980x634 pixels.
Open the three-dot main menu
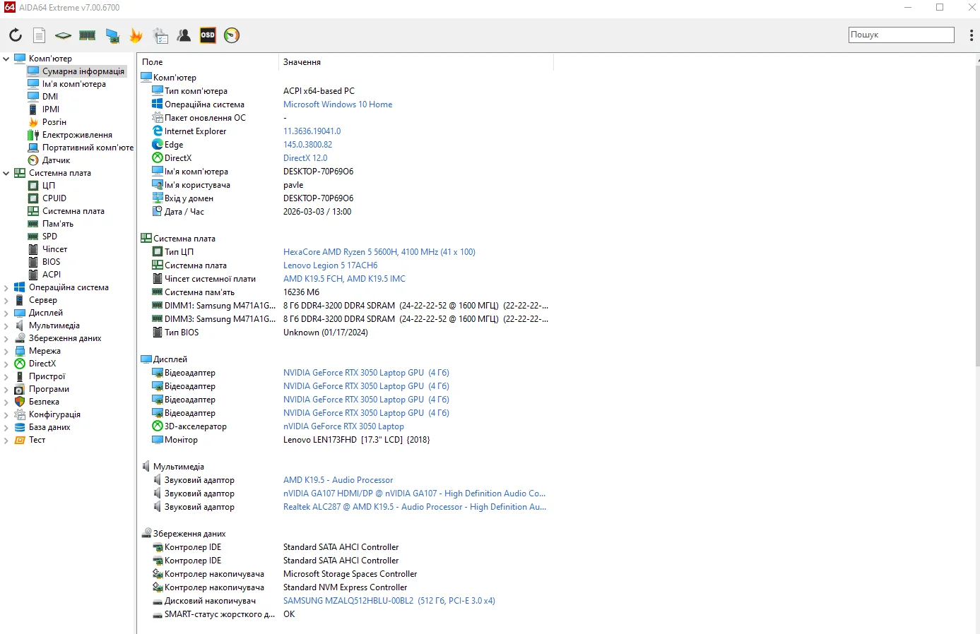[972, 35]
